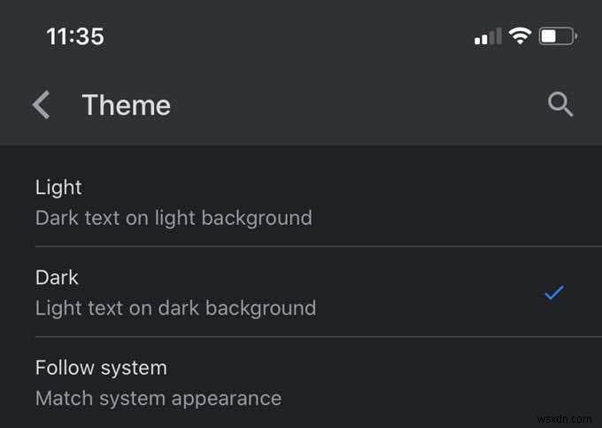Viewport: 602px width, 428px height.
Task: Tap the Wi-Fi status icon
Action: [520, 36]
